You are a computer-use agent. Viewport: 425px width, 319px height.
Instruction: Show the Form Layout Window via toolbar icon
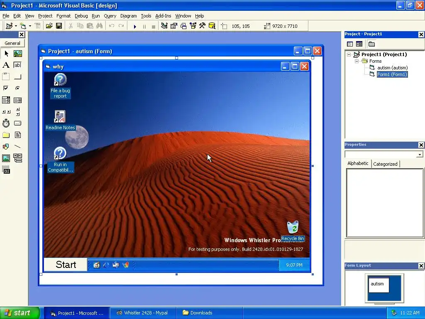183,26
